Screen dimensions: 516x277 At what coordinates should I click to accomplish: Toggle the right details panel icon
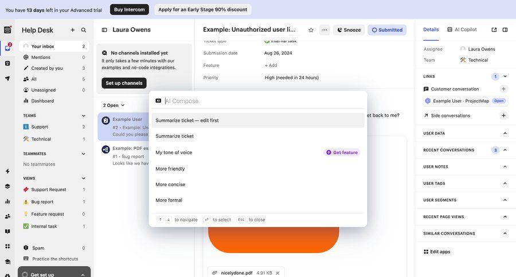pyautogui.click(x=505, y=30)
